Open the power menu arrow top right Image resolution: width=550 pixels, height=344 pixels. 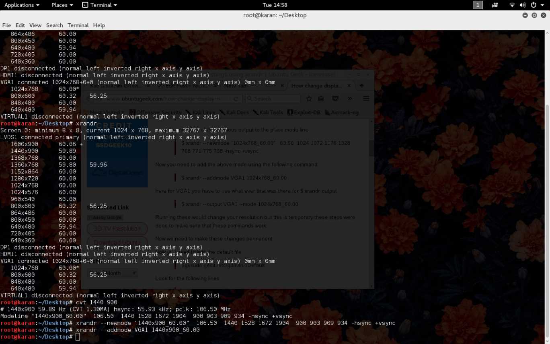coord(542,5)
